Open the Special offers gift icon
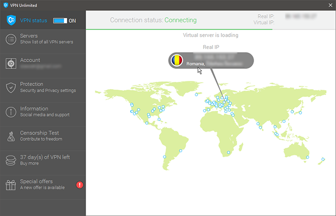The image size is (336, 216). 11,185
